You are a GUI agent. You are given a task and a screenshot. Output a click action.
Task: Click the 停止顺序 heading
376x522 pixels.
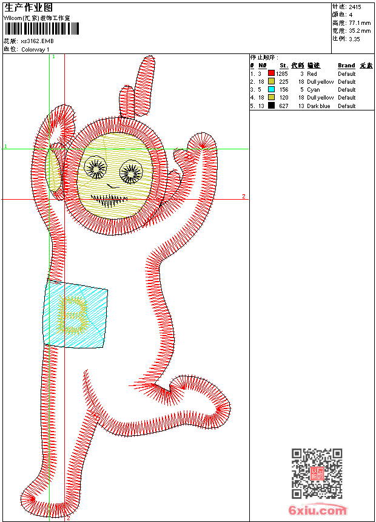(264, 58)
